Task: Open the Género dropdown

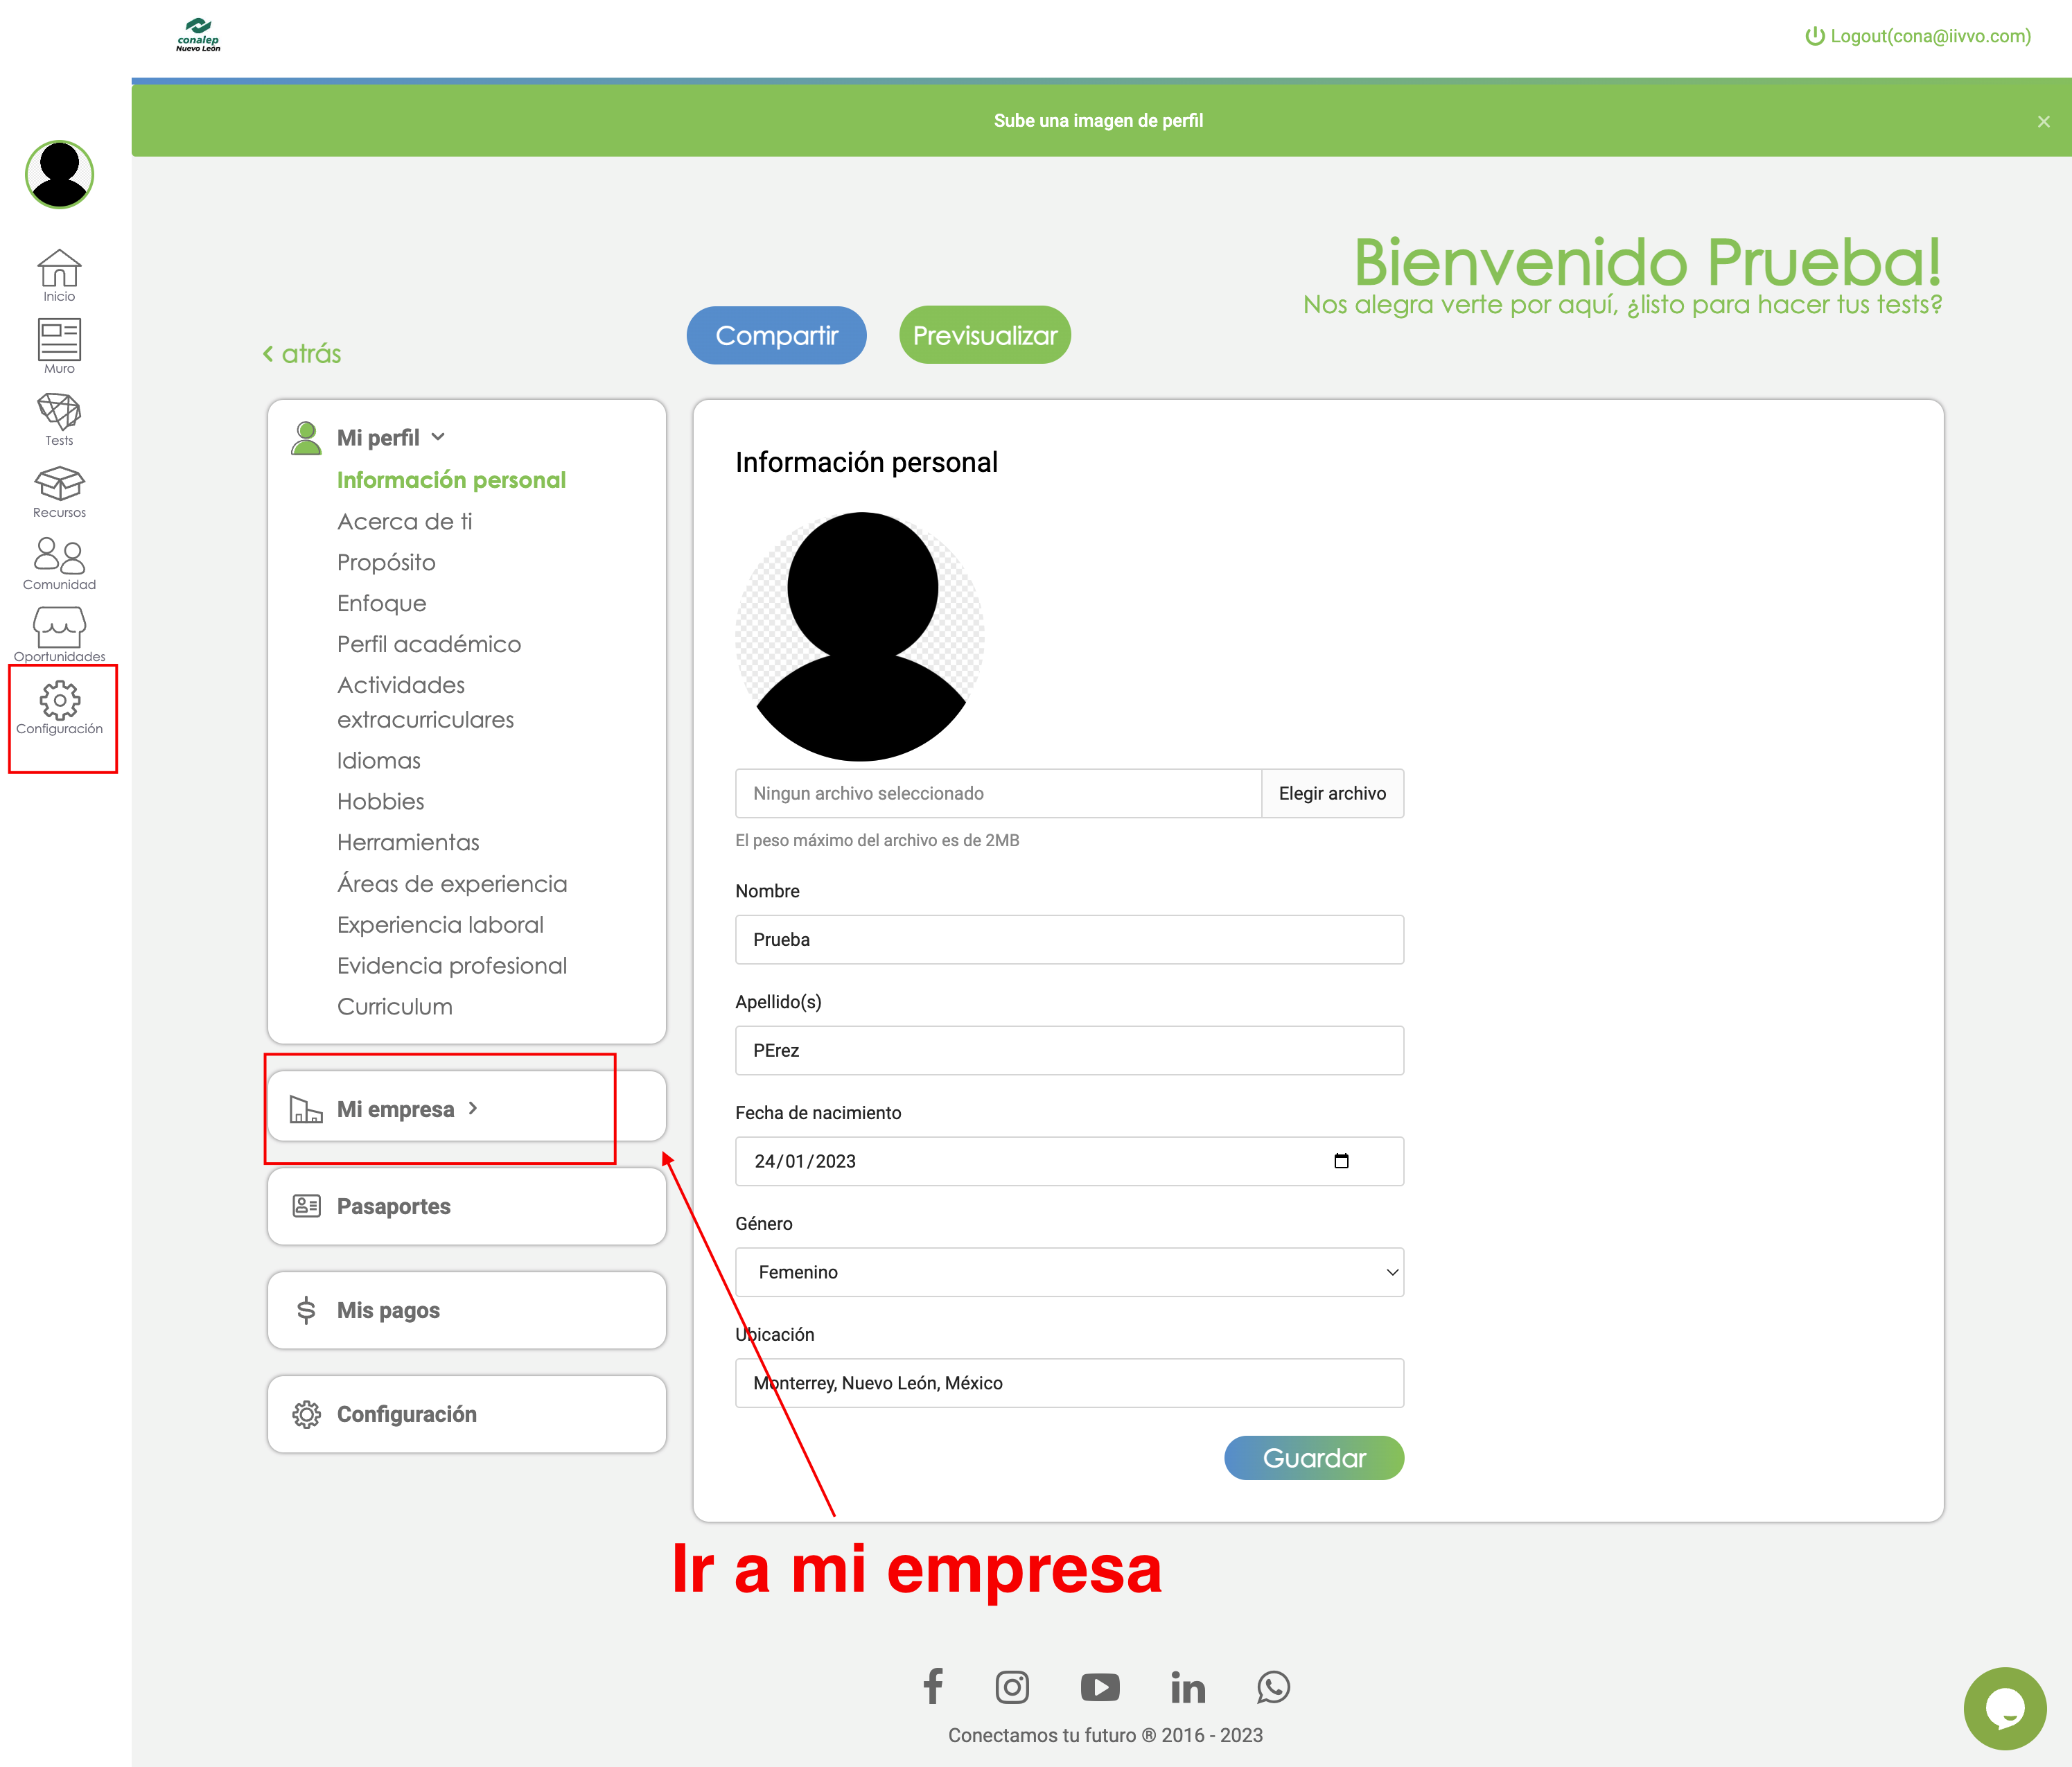Action: click(1069, 1272)
